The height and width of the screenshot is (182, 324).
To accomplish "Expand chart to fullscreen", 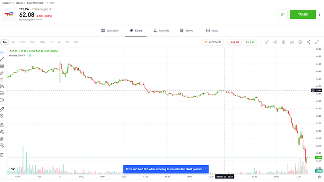I will pyautogui.click(x=317, y=42).
